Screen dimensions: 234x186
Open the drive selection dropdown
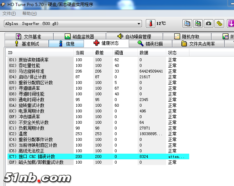139,23
